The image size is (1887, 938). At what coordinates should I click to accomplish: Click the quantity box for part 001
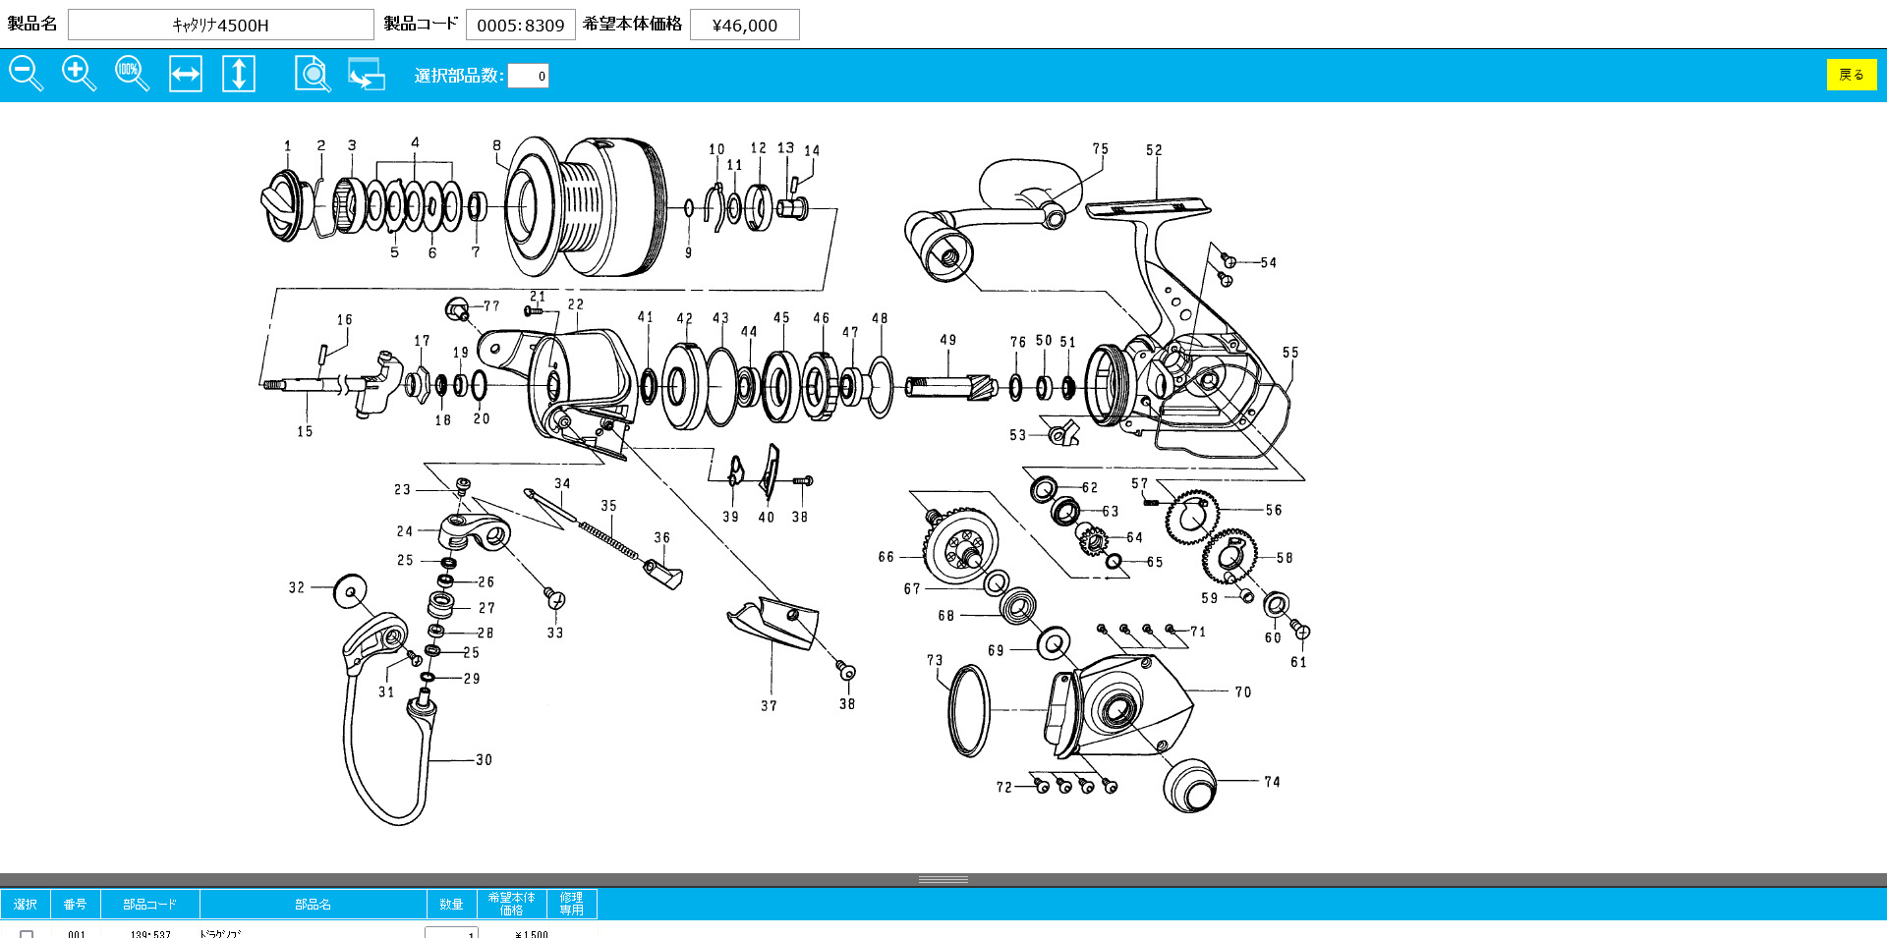pos(451,933)
